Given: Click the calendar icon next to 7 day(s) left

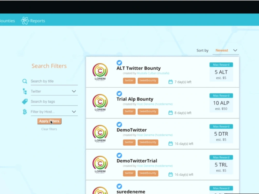Looking at the screenshot, I should click(170, 82).
